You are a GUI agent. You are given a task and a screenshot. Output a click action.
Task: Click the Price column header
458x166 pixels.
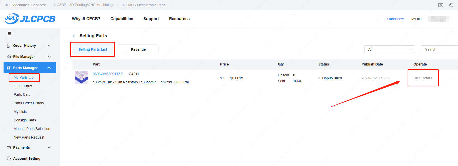(x=224, y=64)
